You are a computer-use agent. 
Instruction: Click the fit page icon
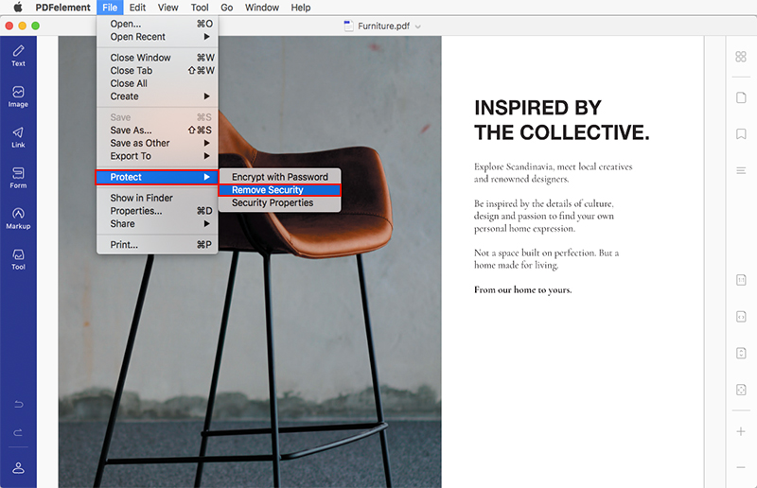point(741,390)
